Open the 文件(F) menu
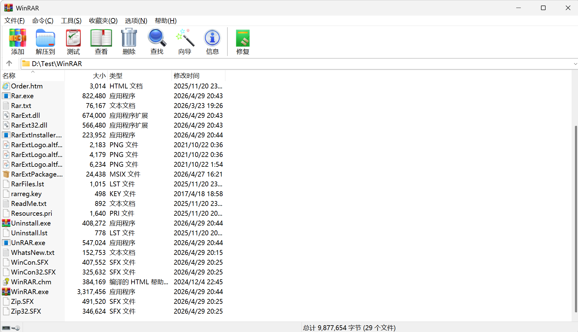This screenshot has height=332, width=578. click(x=14, y=21)
